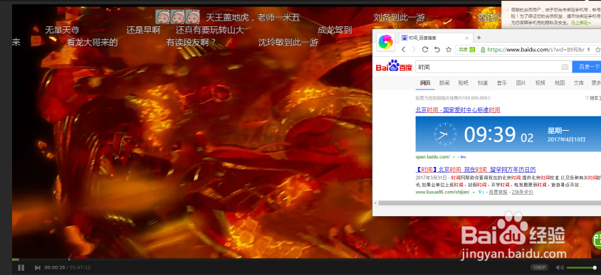601x275 pixels.
Task: Click into the Baidu search box containing 时间
Action: (x=493, y=67)
